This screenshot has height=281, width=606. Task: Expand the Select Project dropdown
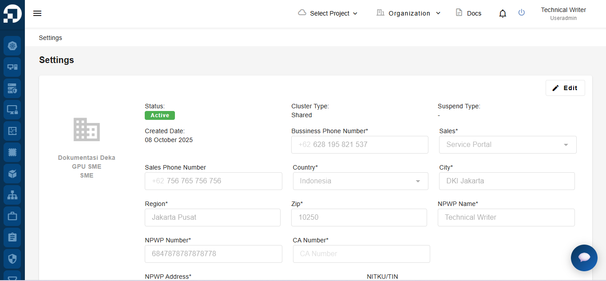click(x=328, y=13)
